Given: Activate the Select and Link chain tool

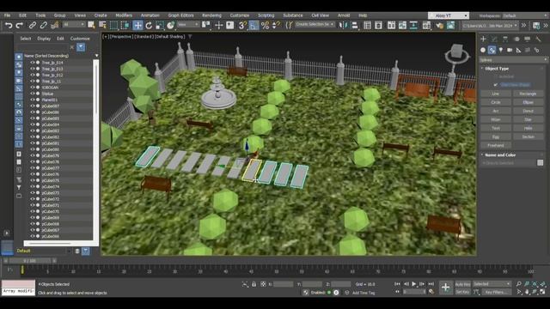Looking at the screenshot, I should coord(33,25).
